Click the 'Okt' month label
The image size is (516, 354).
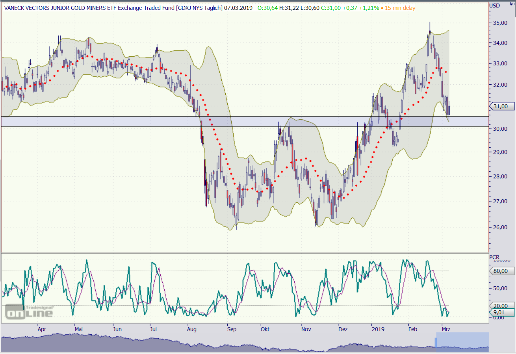coord(265,329)
